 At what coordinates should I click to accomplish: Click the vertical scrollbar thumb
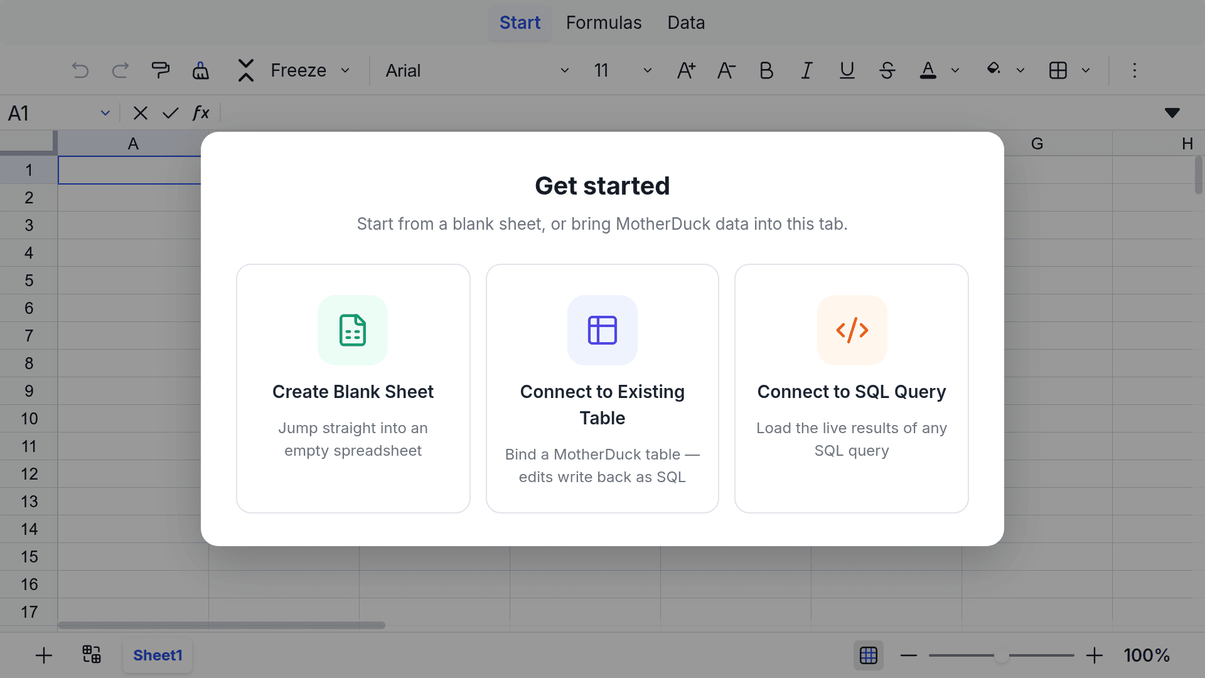point(1199,175)
